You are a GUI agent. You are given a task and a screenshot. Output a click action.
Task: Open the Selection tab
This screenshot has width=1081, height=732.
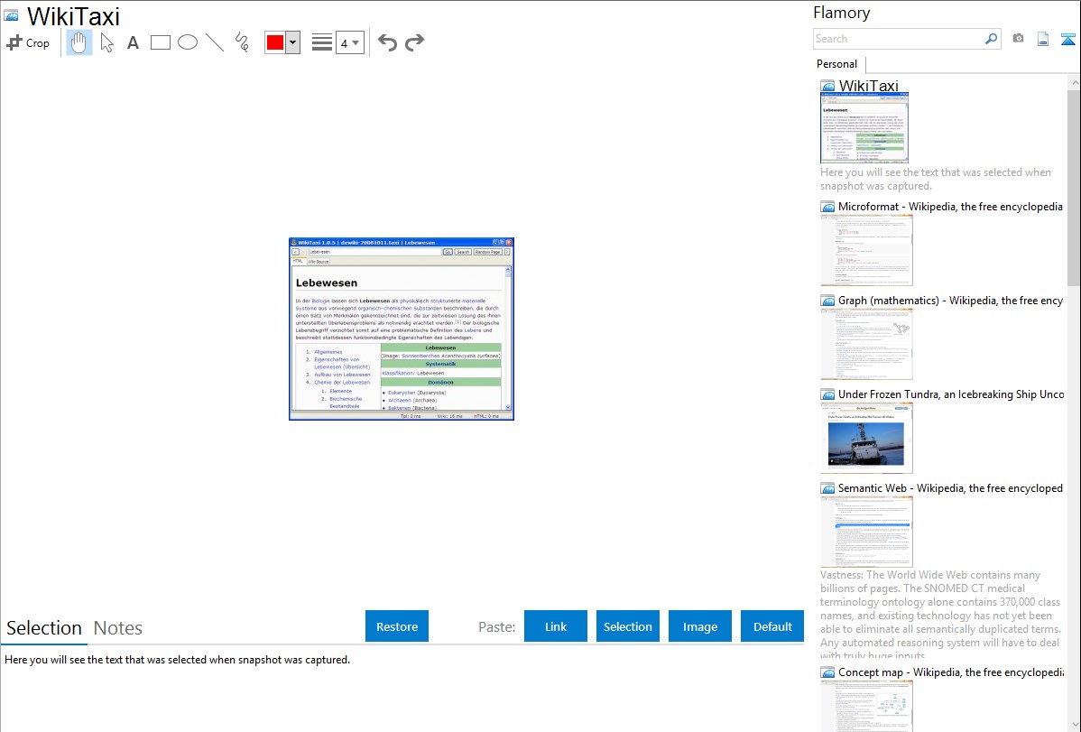[44, 628]
